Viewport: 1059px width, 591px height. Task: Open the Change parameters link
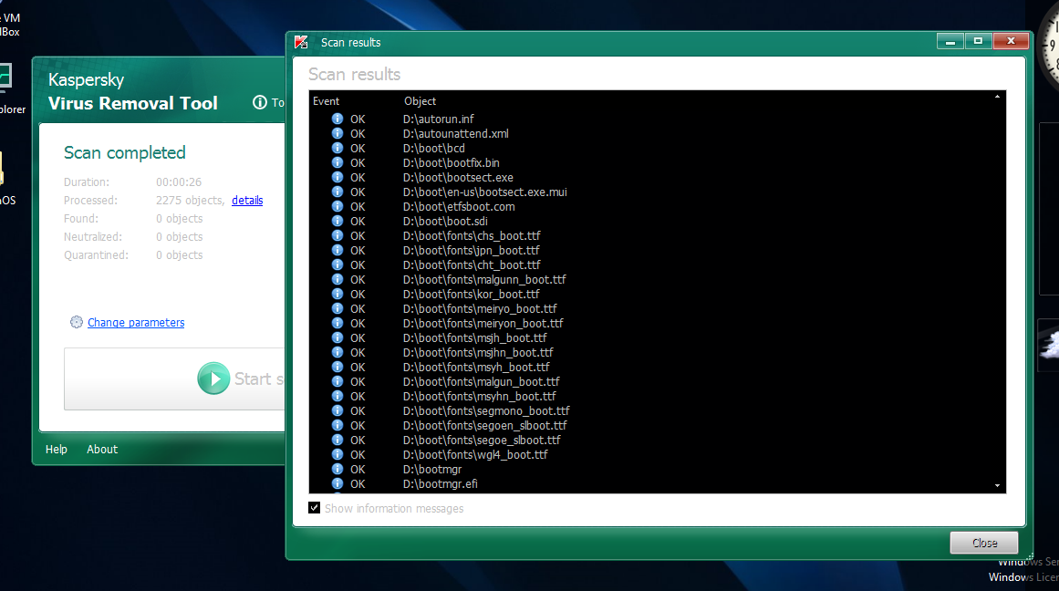(x=136, y=322)
